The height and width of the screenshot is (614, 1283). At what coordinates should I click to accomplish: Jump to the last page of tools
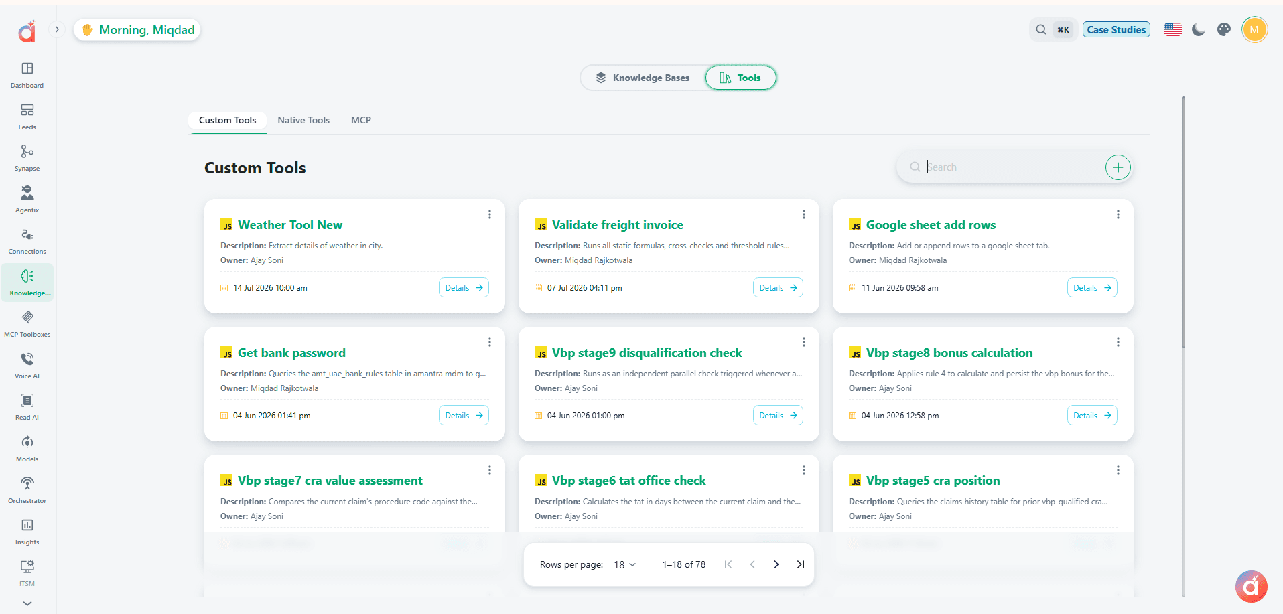click(800, 564)
